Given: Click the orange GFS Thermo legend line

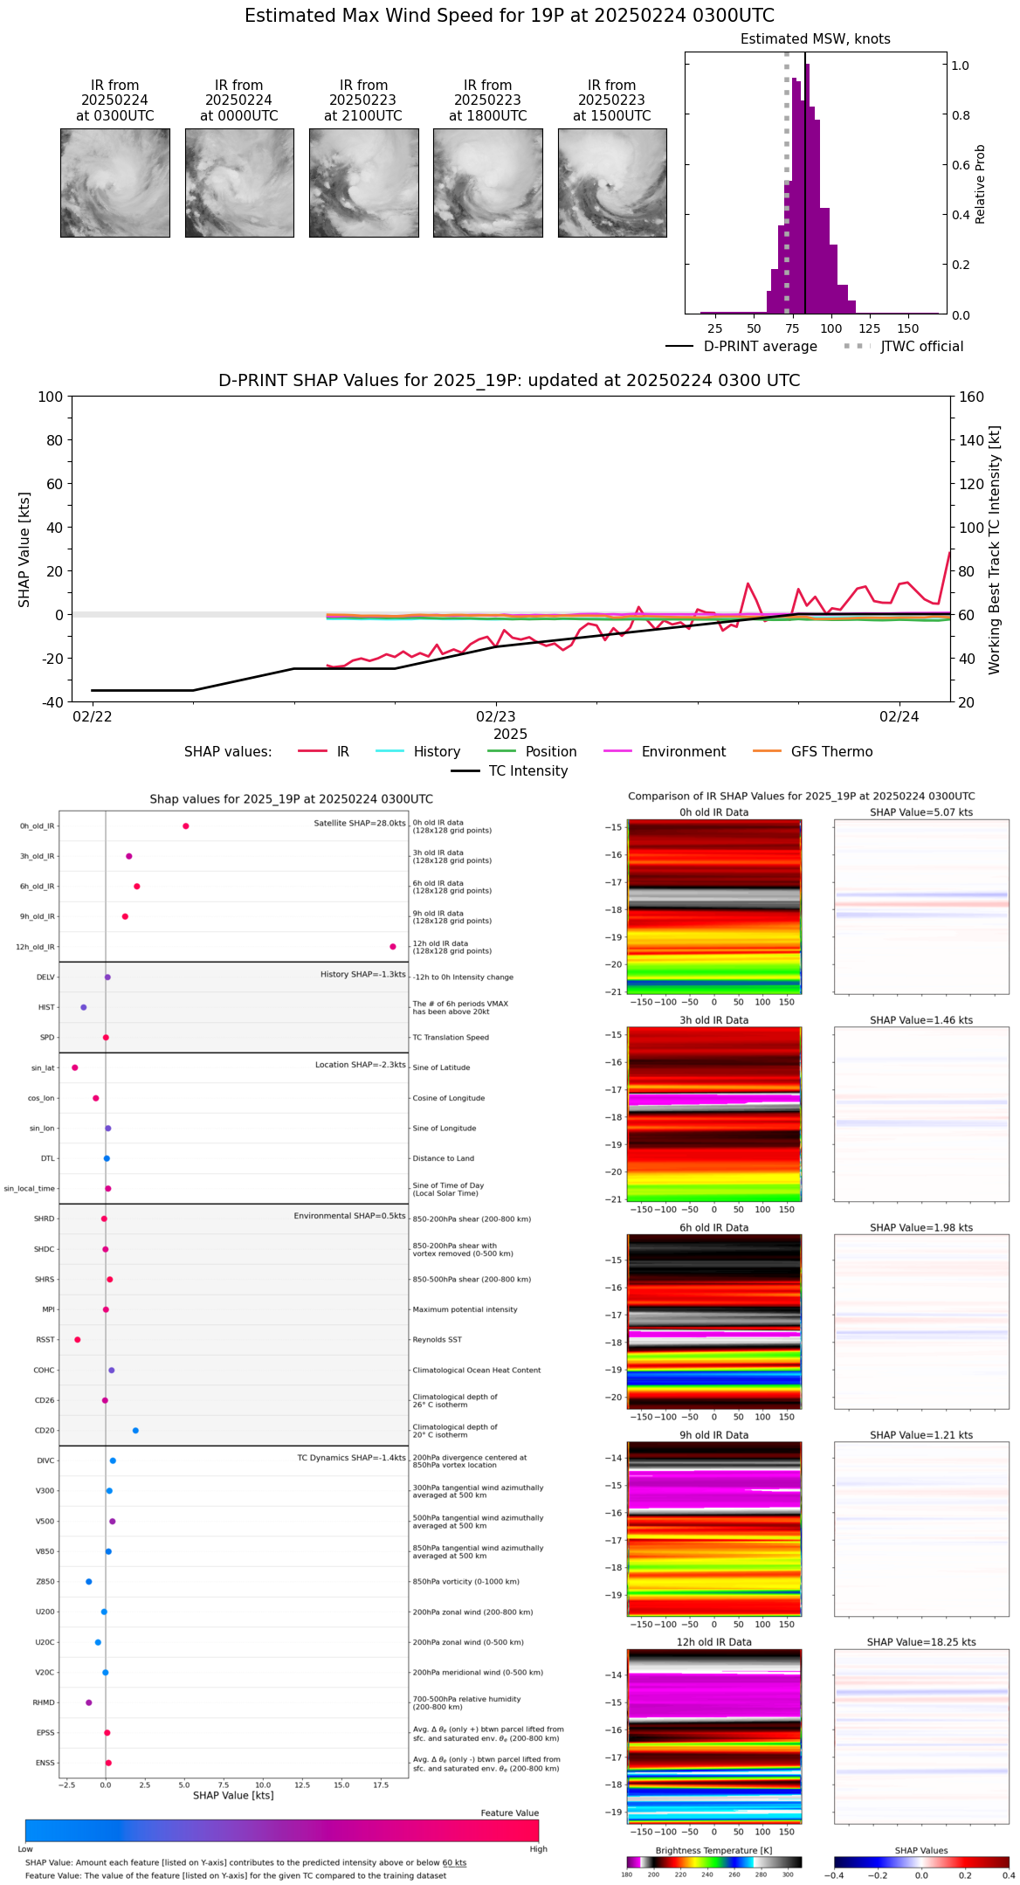Looking at the screenshot, I should (767, 751).
